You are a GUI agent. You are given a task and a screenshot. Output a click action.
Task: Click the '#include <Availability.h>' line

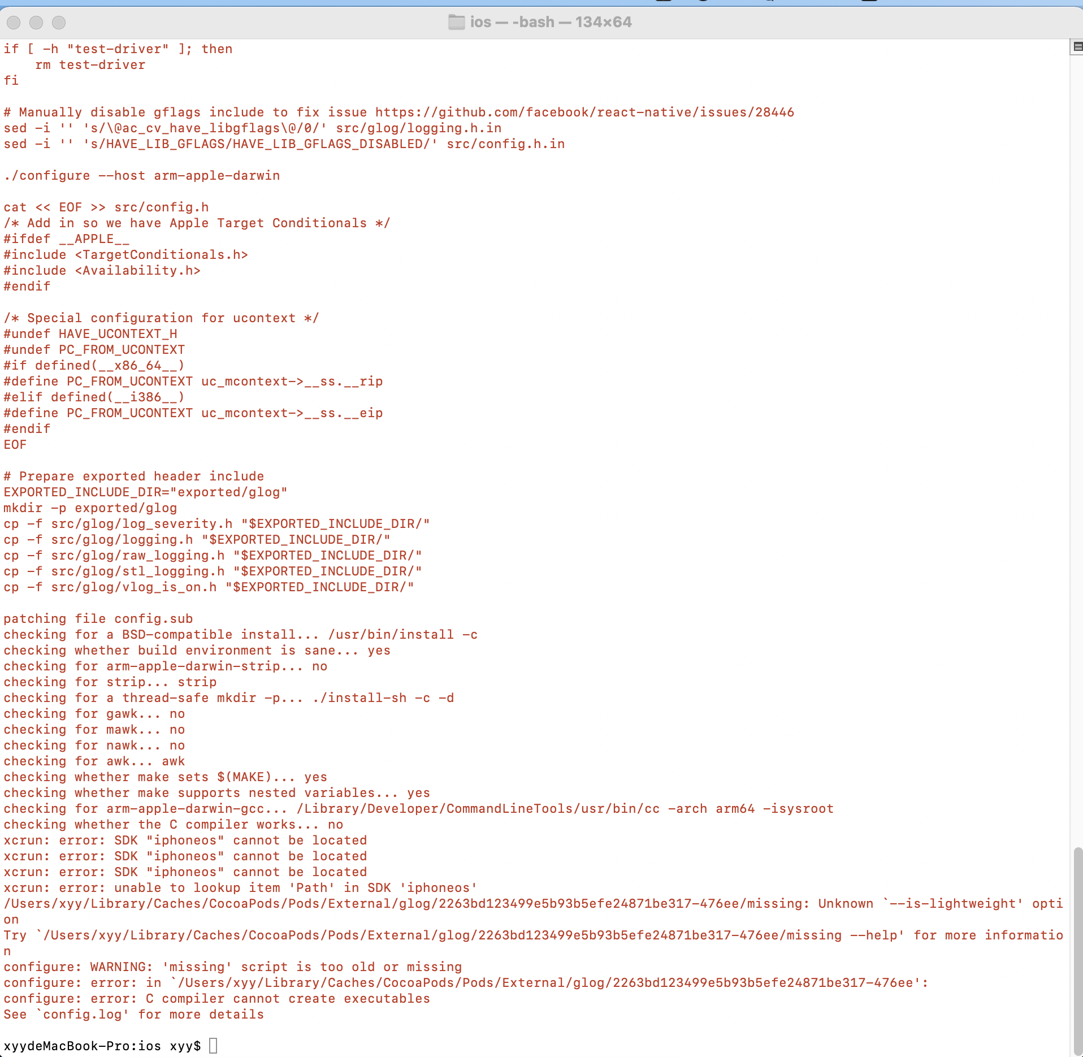coord(102,270)
